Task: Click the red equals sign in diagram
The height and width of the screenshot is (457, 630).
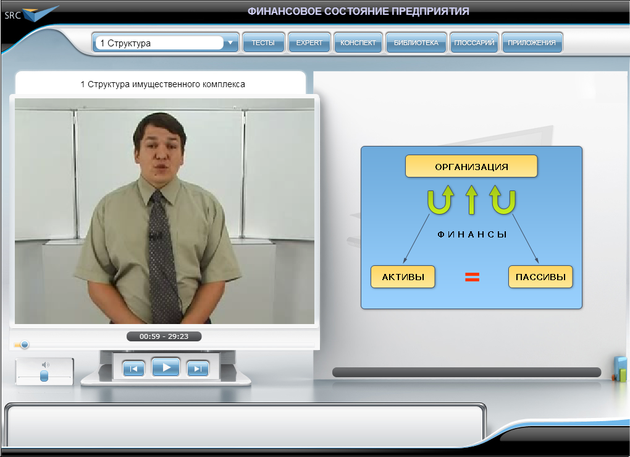Action: 472,277
